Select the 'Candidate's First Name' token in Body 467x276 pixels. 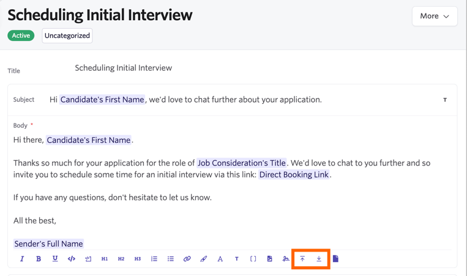pos(89,140)
